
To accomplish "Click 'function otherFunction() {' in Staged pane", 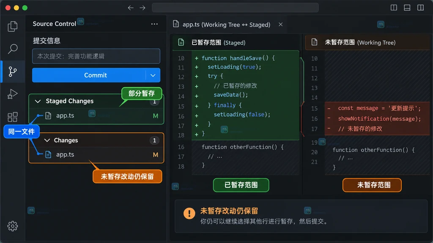I will [x=242, y=147].
